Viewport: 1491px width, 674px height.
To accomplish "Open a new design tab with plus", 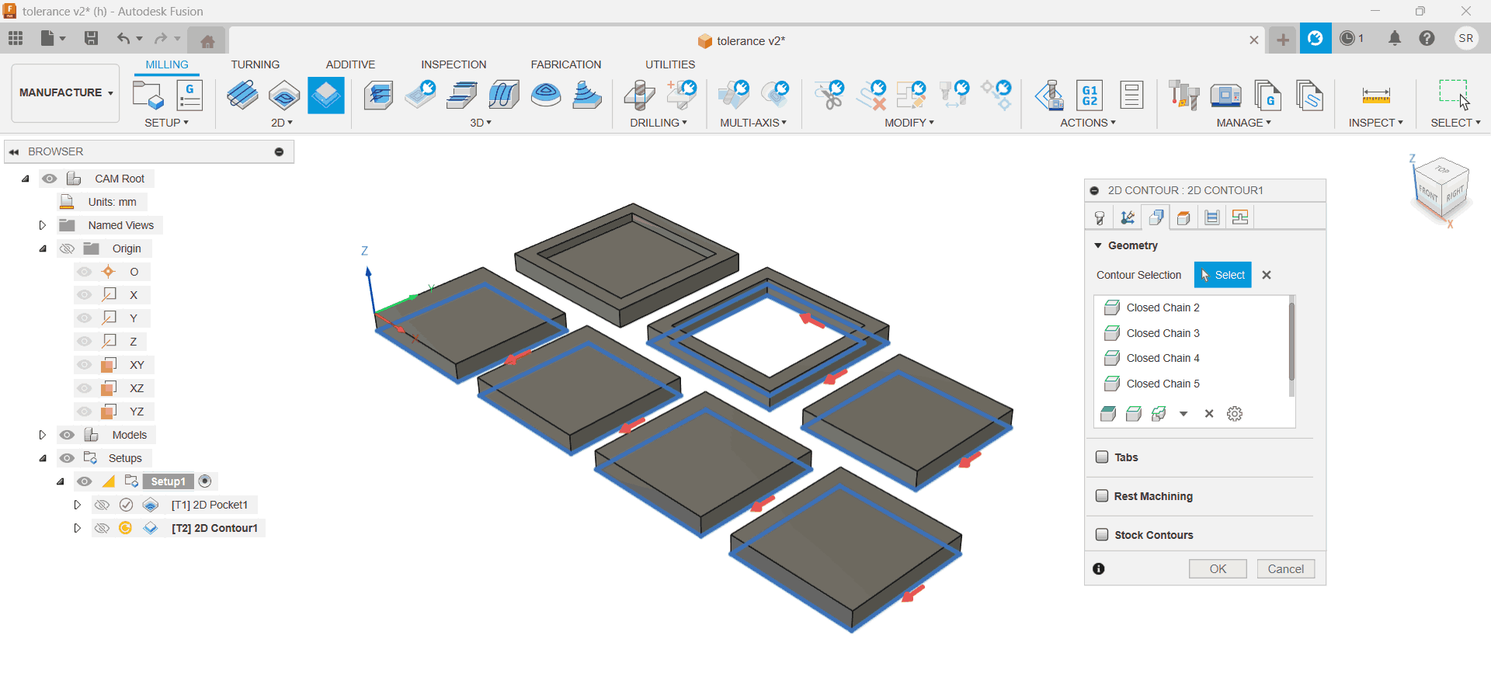I will tap(1283, 40).
